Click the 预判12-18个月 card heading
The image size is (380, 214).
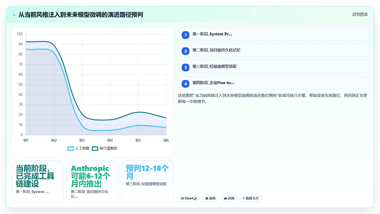(x=147, y=172)
